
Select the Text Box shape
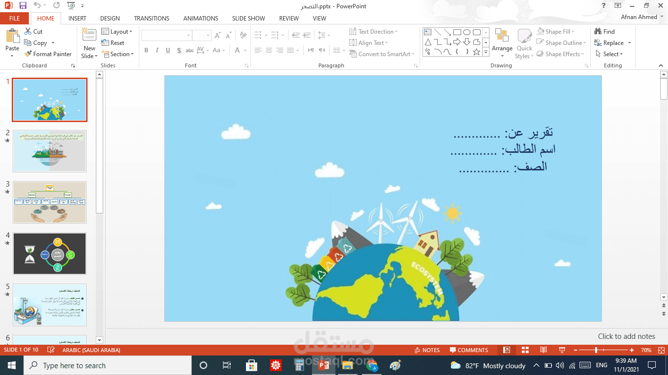click(428, 32)
